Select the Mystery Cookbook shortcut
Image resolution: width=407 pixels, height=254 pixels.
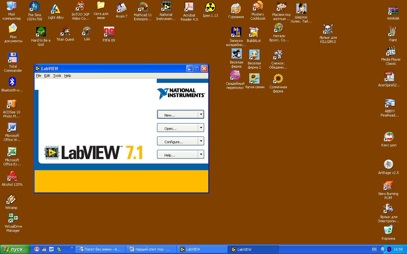[258, 10]
